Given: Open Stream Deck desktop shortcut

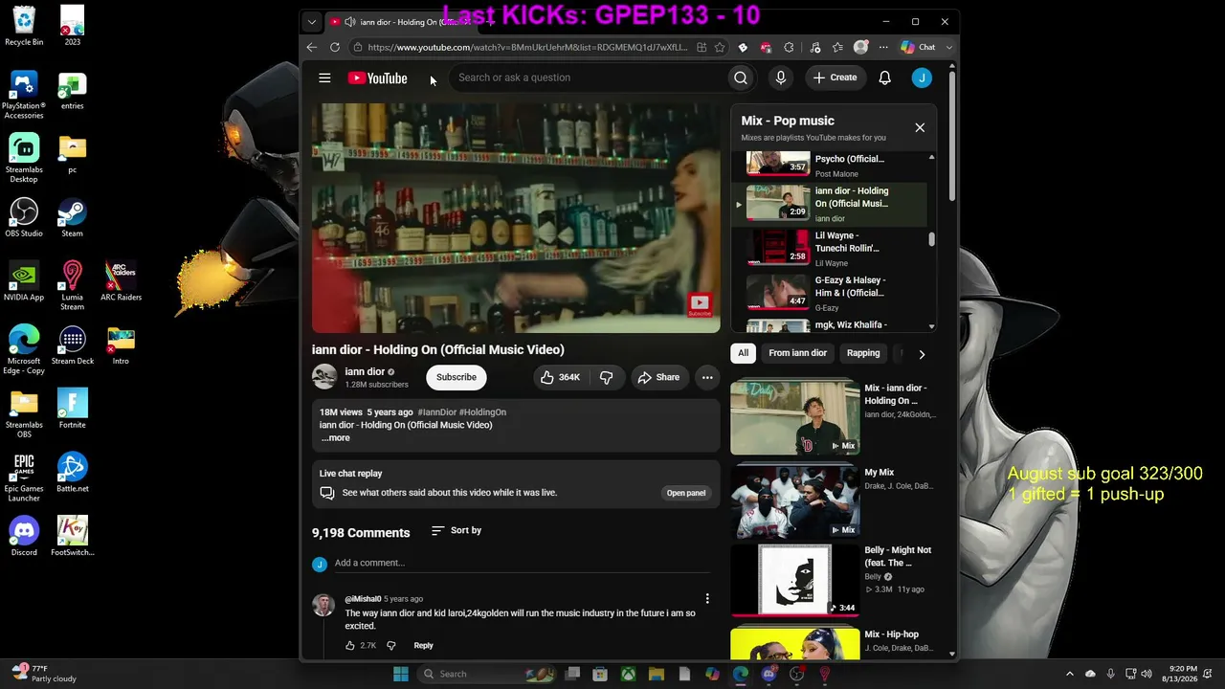Looking at the screenshot, I should click(72, 345).
